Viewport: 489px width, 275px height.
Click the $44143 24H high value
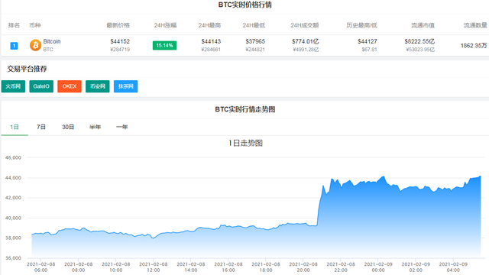coord(211,41)
